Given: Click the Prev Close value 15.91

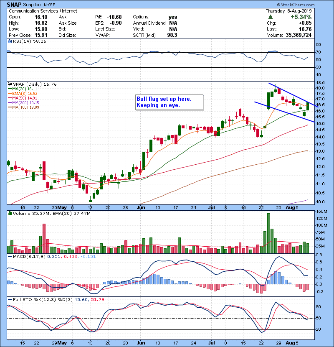Looking at the screenshot, I should [x=41, y=35].
